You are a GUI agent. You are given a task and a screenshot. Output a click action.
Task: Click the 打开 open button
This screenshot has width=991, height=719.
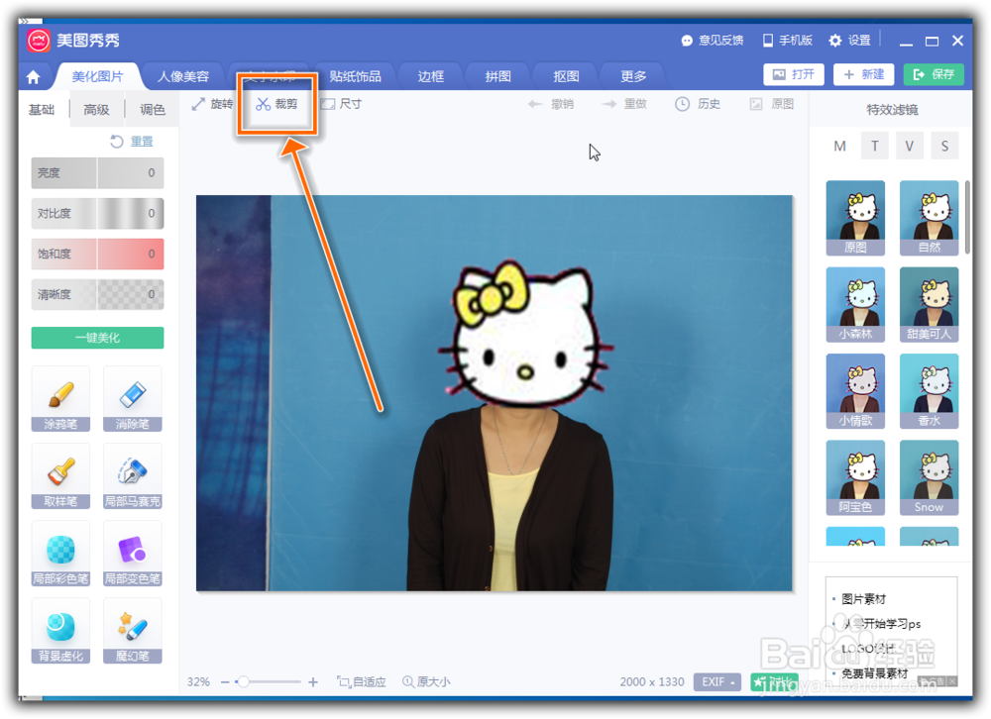(794, 74)
